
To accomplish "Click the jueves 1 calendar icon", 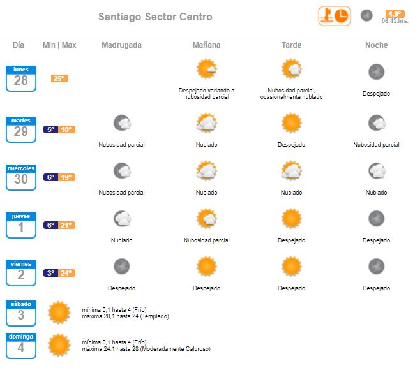I will pyautogui.click(x=21, y=225).
